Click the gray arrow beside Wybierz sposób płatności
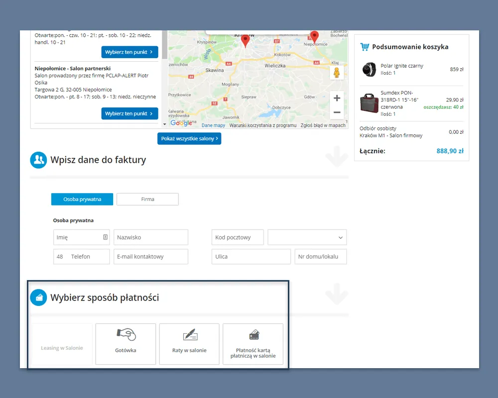 pyautogui.click(x=337, y=295)
